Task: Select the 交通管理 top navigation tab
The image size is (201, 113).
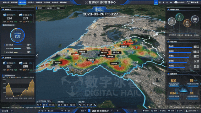Action: [39, 2]
